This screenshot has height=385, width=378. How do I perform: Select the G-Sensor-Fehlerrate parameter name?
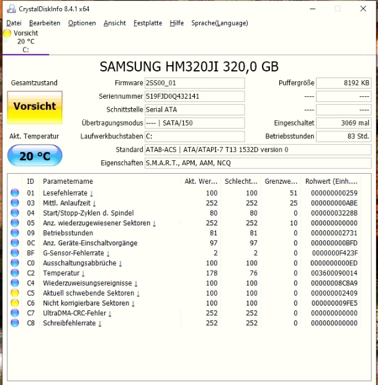pyautogui.click(x=73, y=253)
